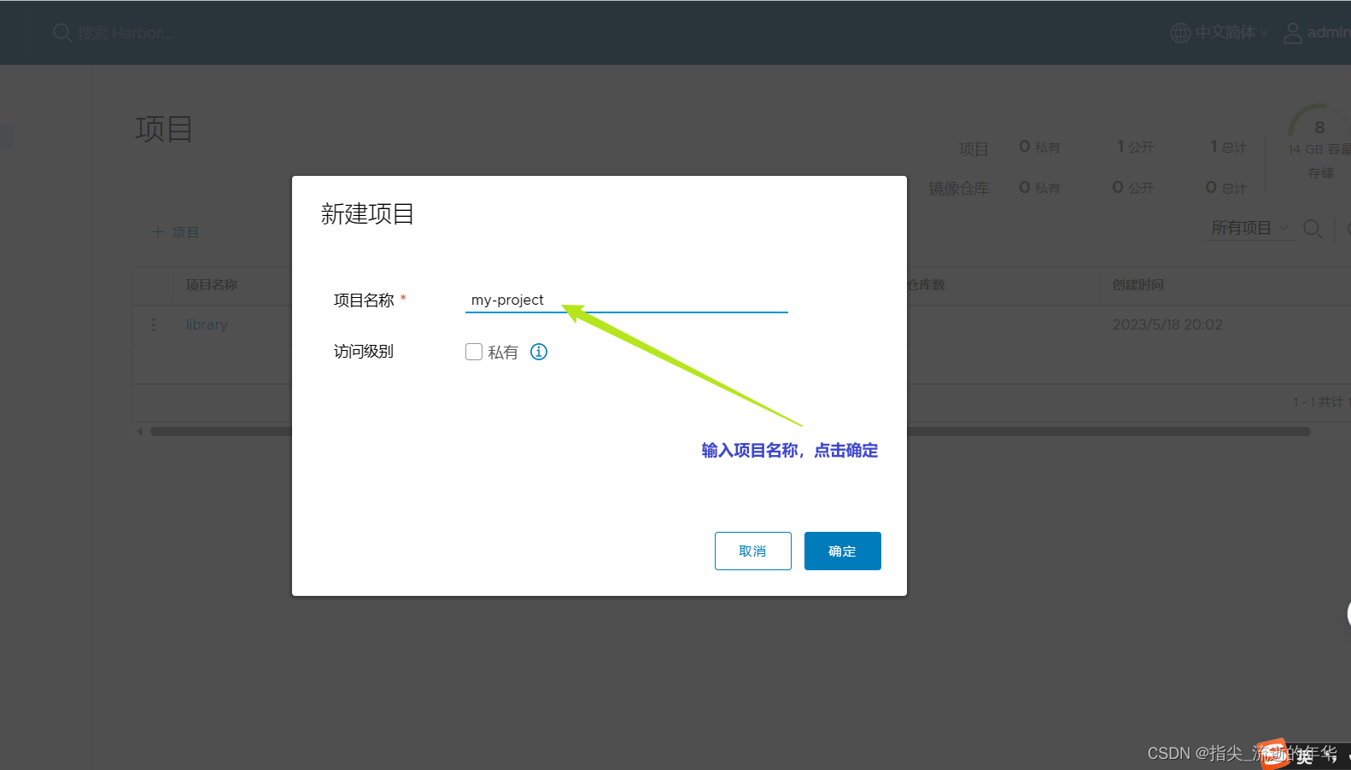The width and height of the screenshot is (1351, 770).
Task: Open the library row action menu dots
Action: (154, 325)
